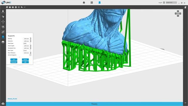This screenshot has height=106, width=188.
Task: Open the printer selection dropdown in title bar
Action: (x=171, y=3)
